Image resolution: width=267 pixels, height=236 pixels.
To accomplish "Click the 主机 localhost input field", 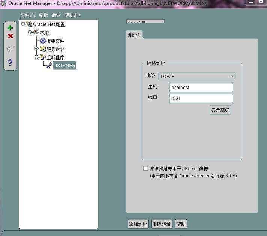I will click(x=201, y=88).
